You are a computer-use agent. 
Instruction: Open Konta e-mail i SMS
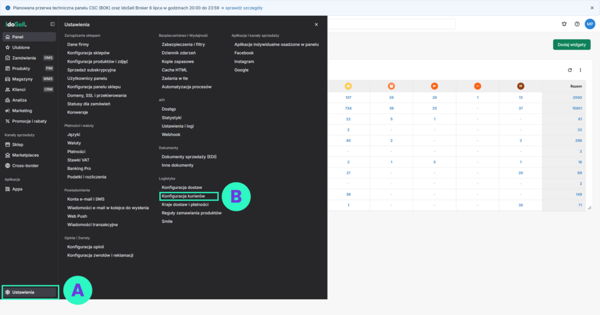tap(86, 199)
